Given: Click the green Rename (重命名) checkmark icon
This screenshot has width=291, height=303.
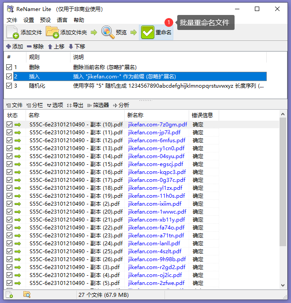Looking at the screenshot, I should [x=147, y=32].
